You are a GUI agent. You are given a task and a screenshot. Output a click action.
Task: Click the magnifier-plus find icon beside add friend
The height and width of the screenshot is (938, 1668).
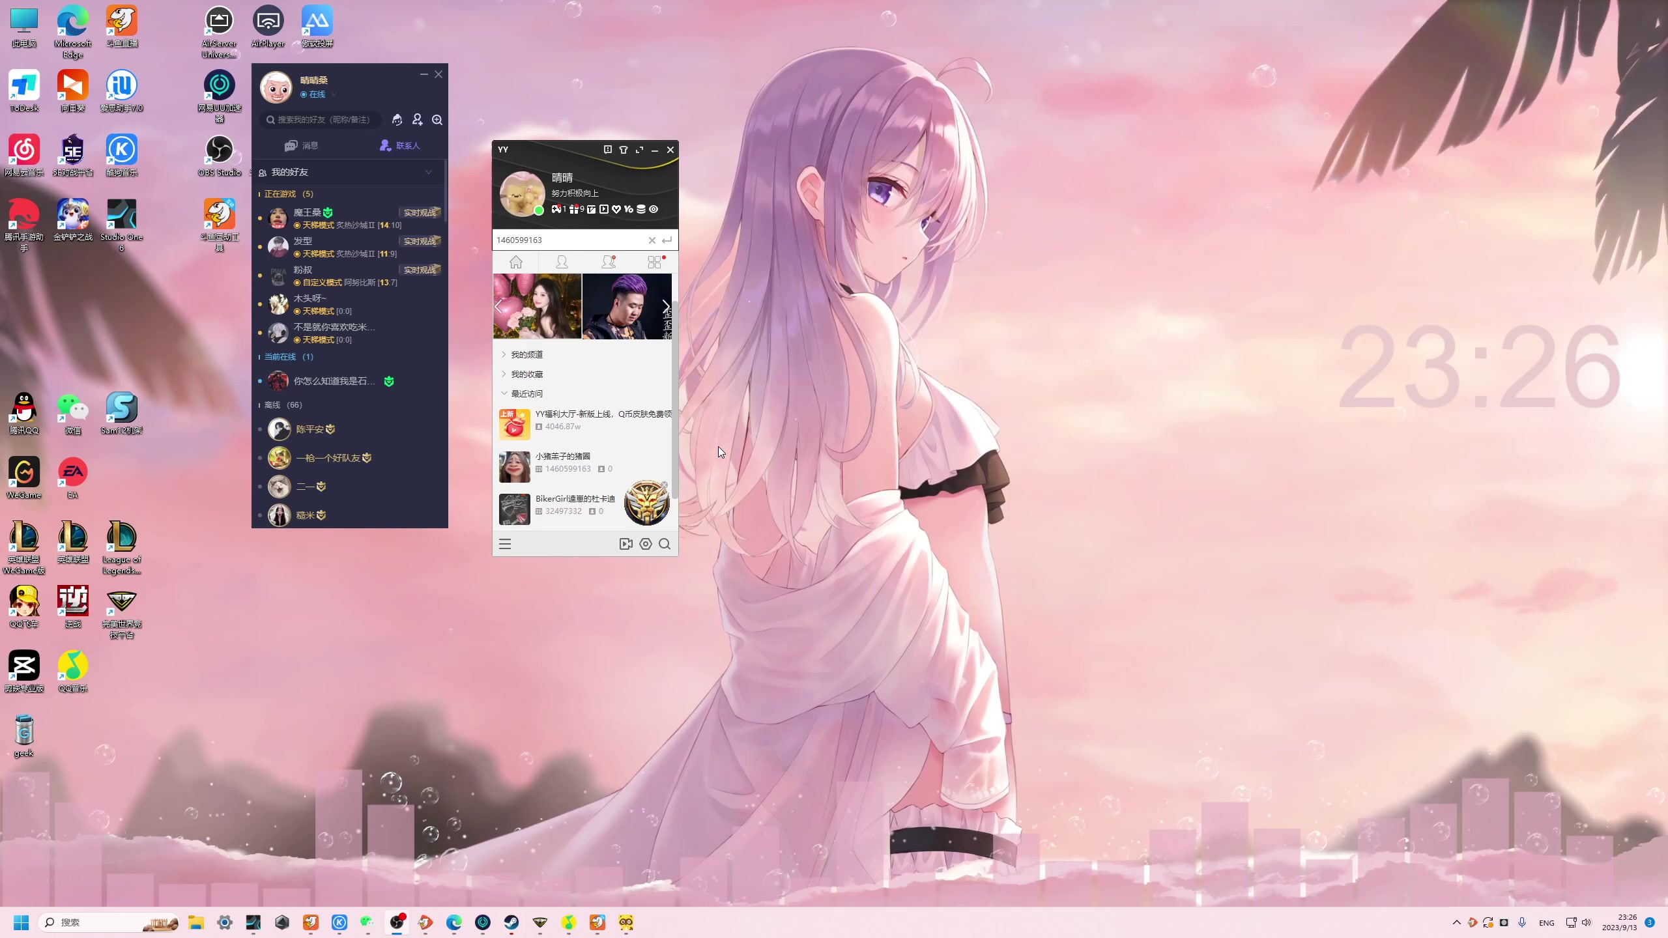pyautogui.click(x=437, y=120)
